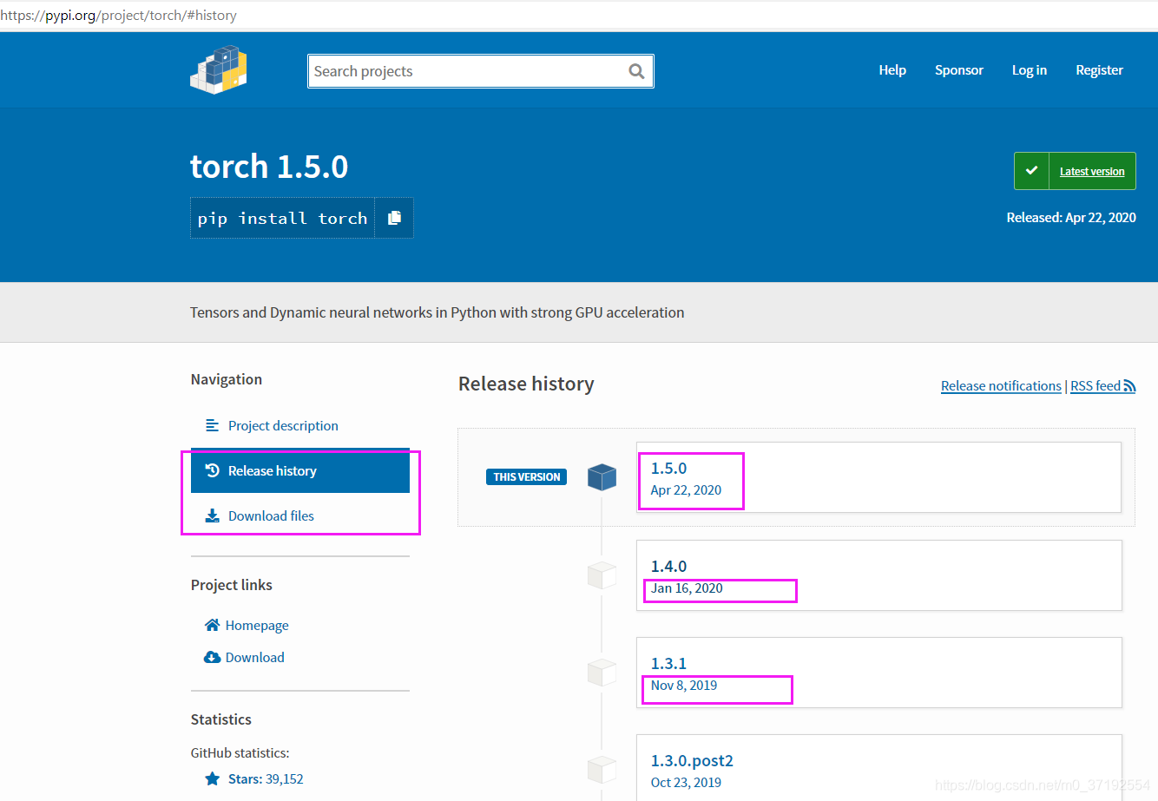The image size is (1158, 801).
Task: Open the Register page
Action: pyautogui.click(x=1099, y=70)
